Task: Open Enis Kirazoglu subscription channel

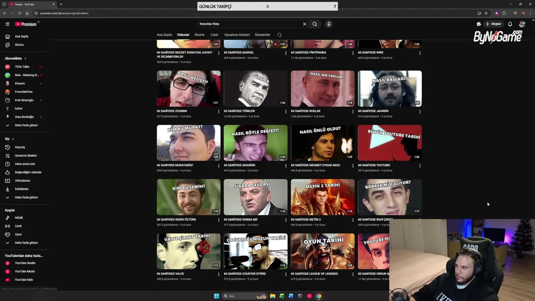Action: tap(24, 100)
